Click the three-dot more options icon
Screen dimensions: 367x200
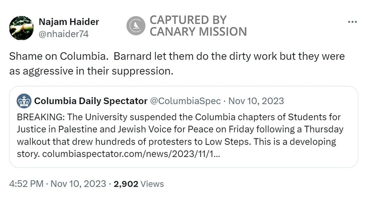click(352, 22)
